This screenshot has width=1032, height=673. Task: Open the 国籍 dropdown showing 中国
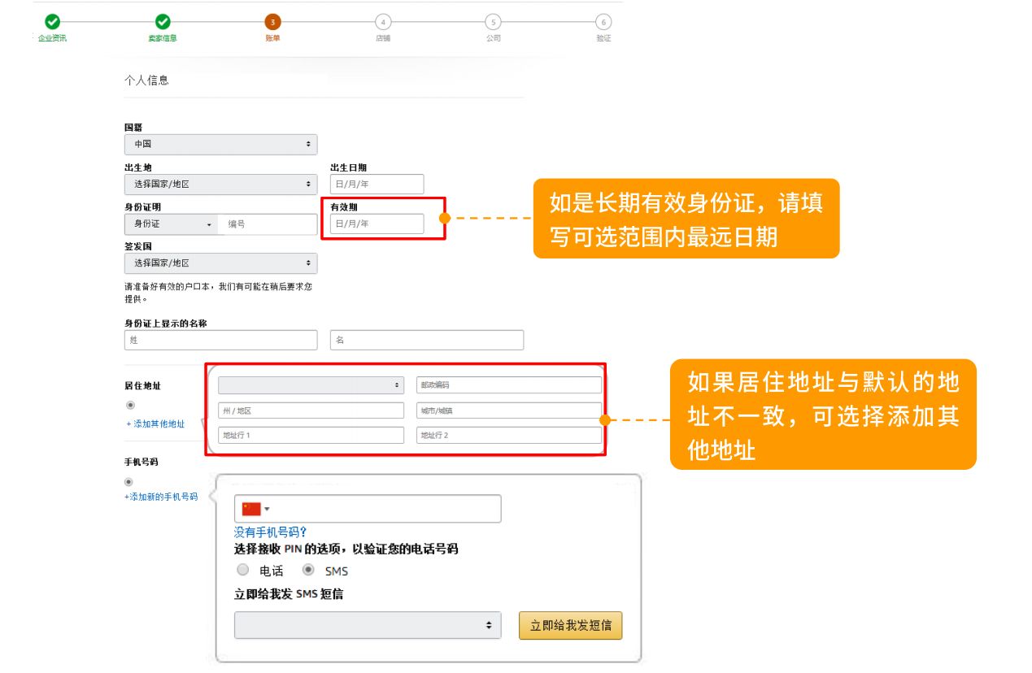[220, 144]
